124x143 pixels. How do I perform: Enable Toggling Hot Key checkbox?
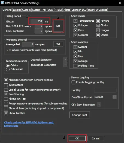(x=73, y=82)
